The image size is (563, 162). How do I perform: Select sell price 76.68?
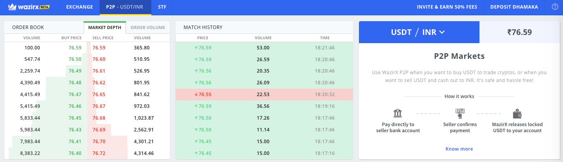99,118
